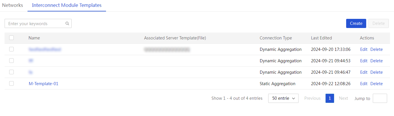This screenshot has height=116, width=394.
Task: Edit the M-Template-01 template
Action: point(364,84)
